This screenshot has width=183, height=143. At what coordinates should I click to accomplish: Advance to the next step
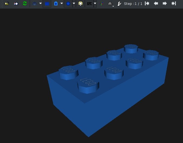(165, 4)
